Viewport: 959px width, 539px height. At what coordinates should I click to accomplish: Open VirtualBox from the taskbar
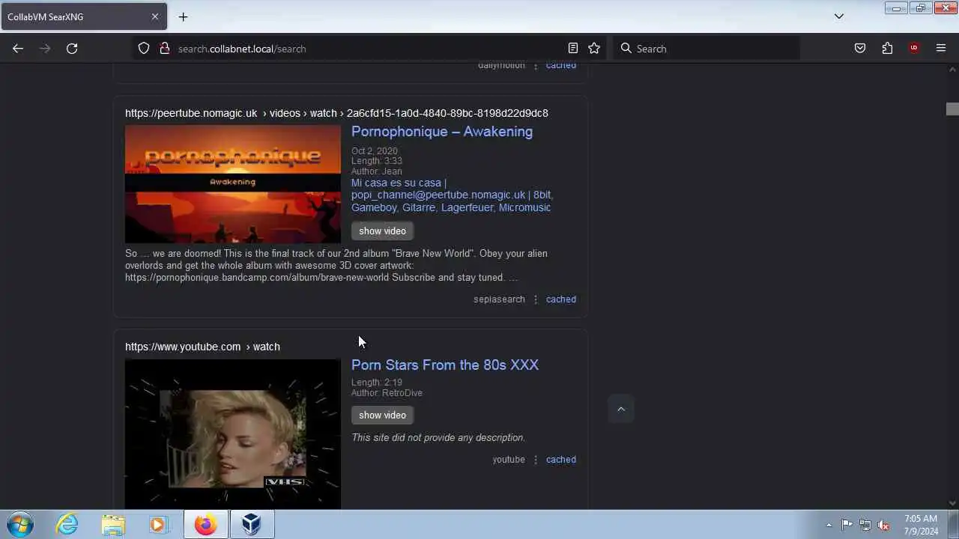click(251, 524)
